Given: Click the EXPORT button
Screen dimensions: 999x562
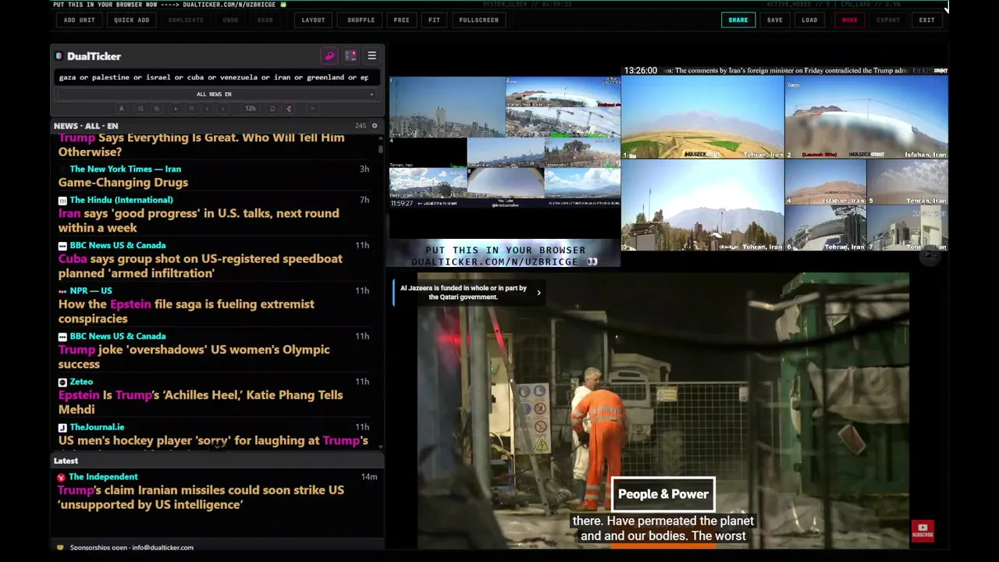Looking at the screenshot, I should point(888,20).
